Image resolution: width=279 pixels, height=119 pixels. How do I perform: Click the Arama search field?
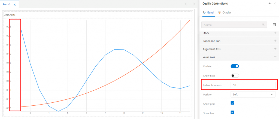tap(234, 25)
